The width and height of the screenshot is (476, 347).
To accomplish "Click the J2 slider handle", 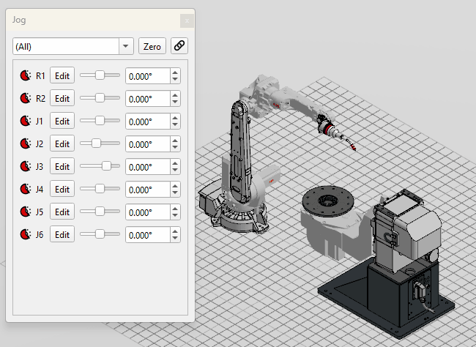I will [x=96, y=143].
